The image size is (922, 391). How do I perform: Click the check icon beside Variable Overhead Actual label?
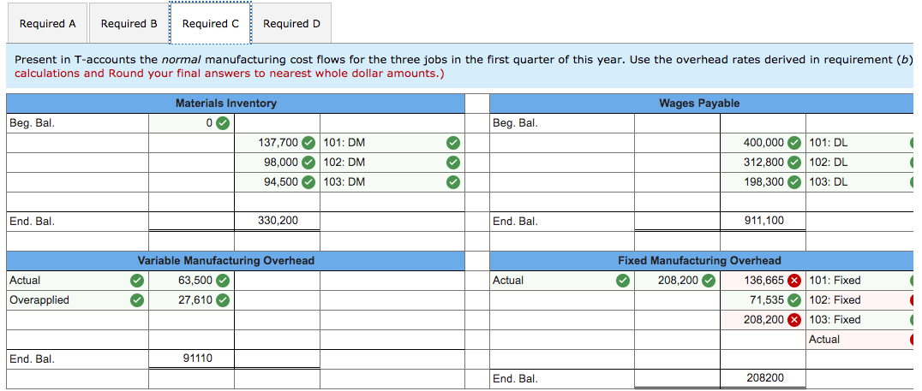click(136, 281)
